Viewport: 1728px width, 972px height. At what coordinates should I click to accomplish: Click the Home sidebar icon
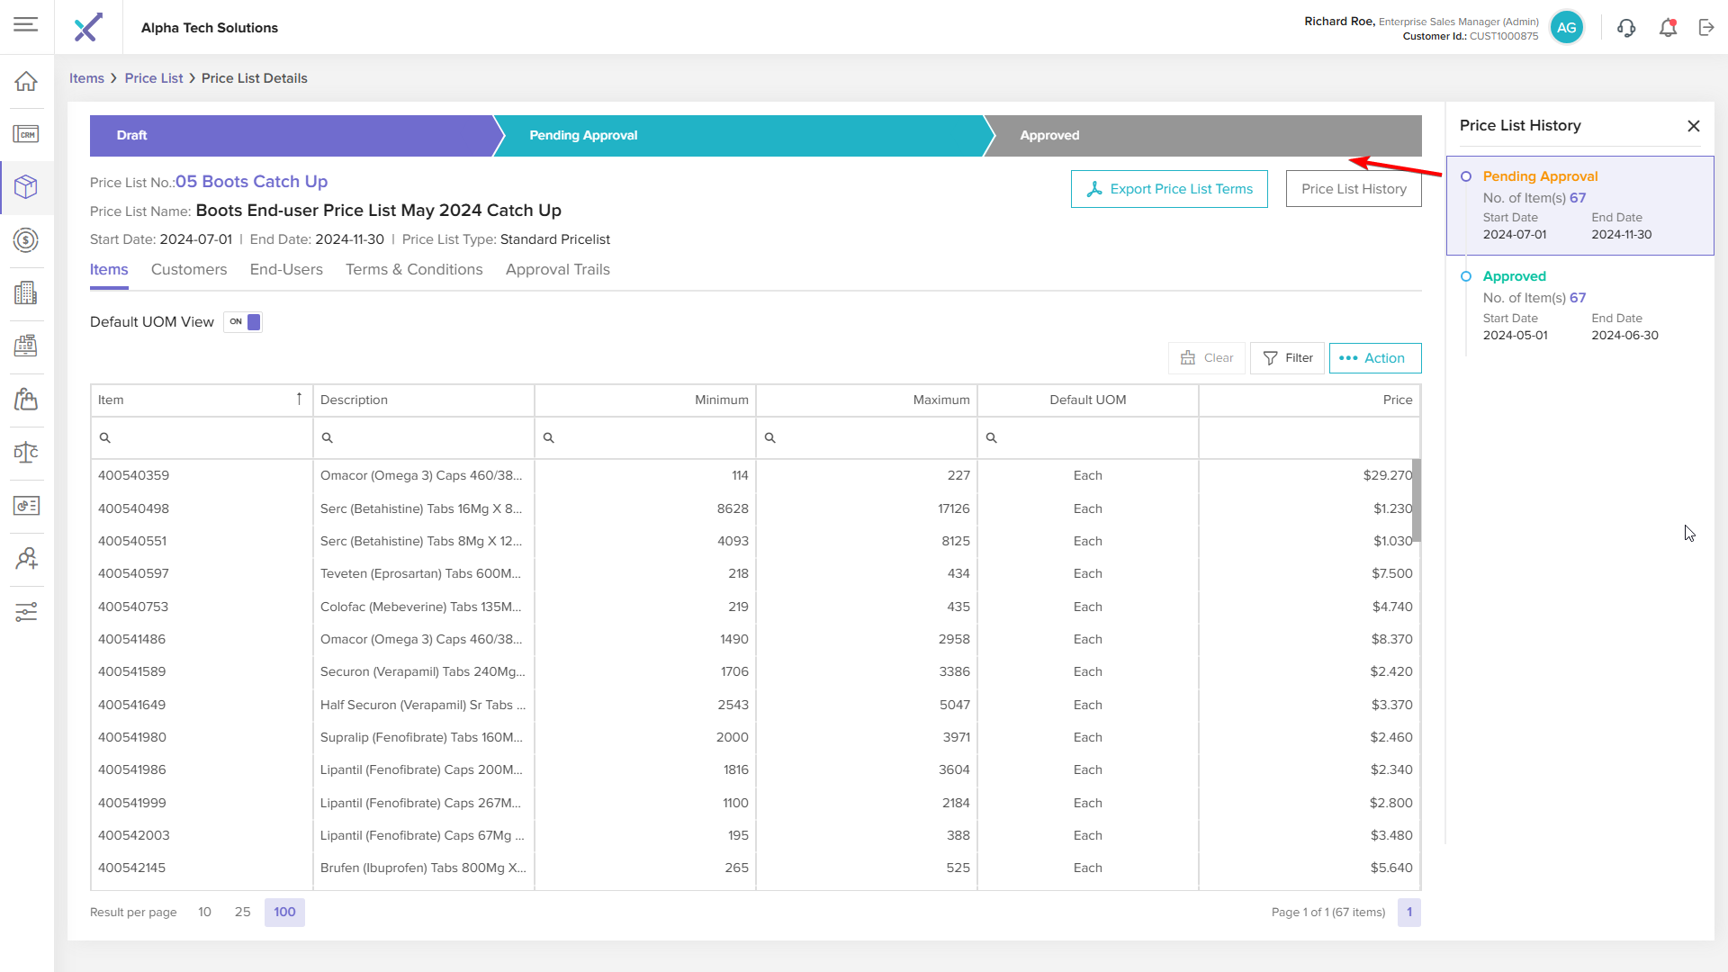[26, 81]
